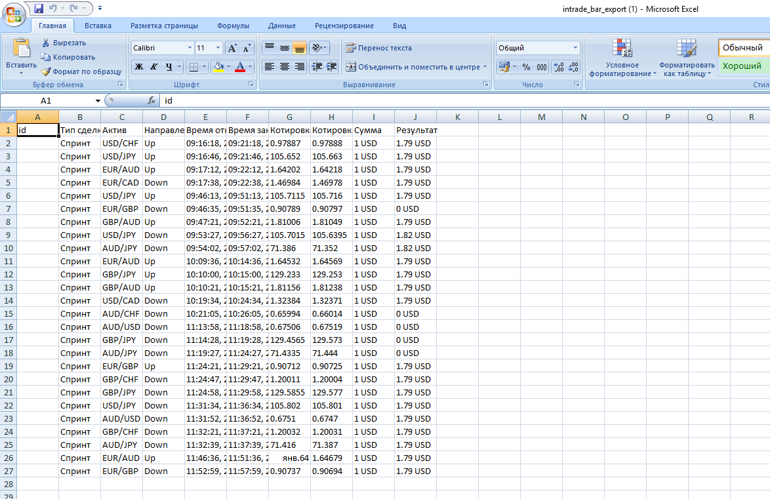Apply the Хороший cell style
The image size is (770, 499).
[744, 66]
